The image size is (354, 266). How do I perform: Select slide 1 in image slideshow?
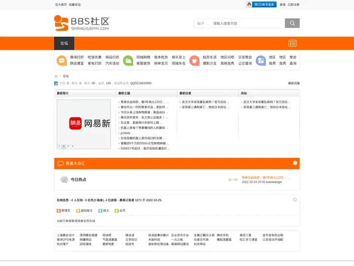[59, 146]
